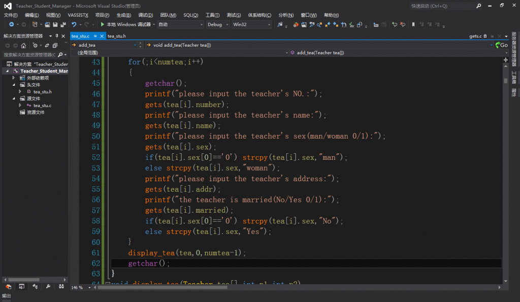Viewport: 520px width, 302px height.
Task: Click the Home icon in Solution Explorer
Action: click(23, 45)
